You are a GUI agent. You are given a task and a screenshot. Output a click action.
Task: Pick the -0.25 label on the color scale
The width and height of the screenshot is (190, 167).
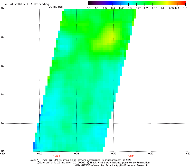(x=137, y=8)
